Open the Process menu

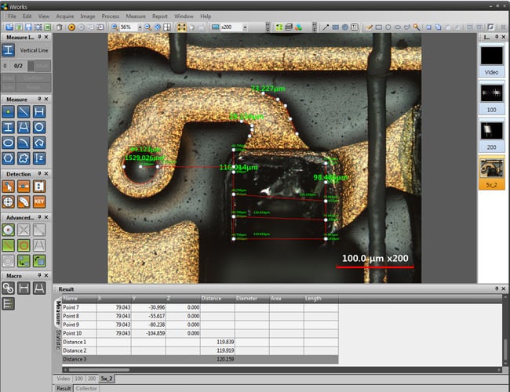(111, 16)
